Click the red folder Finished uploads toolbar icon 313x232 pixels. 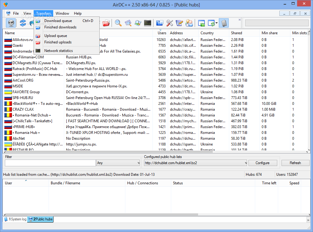pos(106,23)
